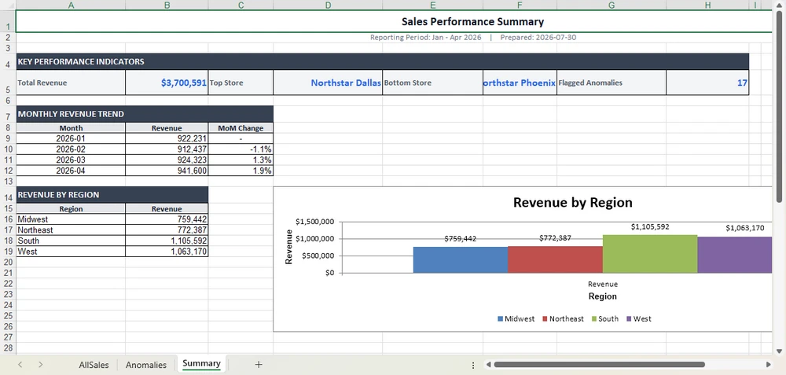Select revenue cell 941,600
This screenshot has width=786, height=375.
click(167, 171)
